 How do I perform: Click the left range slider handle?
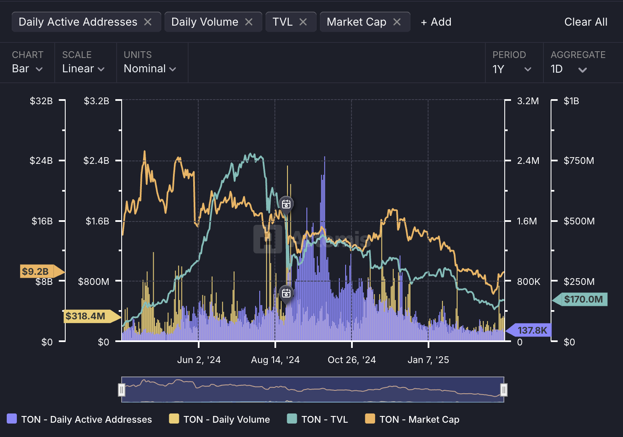(x=122, y=390)
